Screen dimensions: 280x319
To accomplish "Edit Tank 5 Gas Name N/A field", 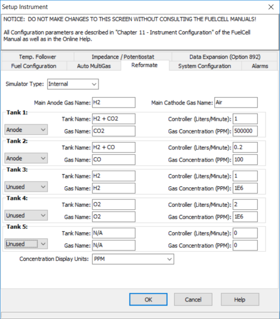I will click(114, 245).
